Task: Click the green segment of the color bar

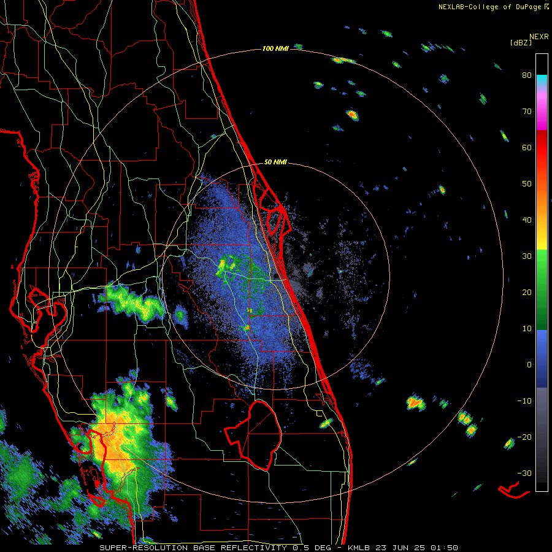Action: pyautogui.click(x=542, y=289)
